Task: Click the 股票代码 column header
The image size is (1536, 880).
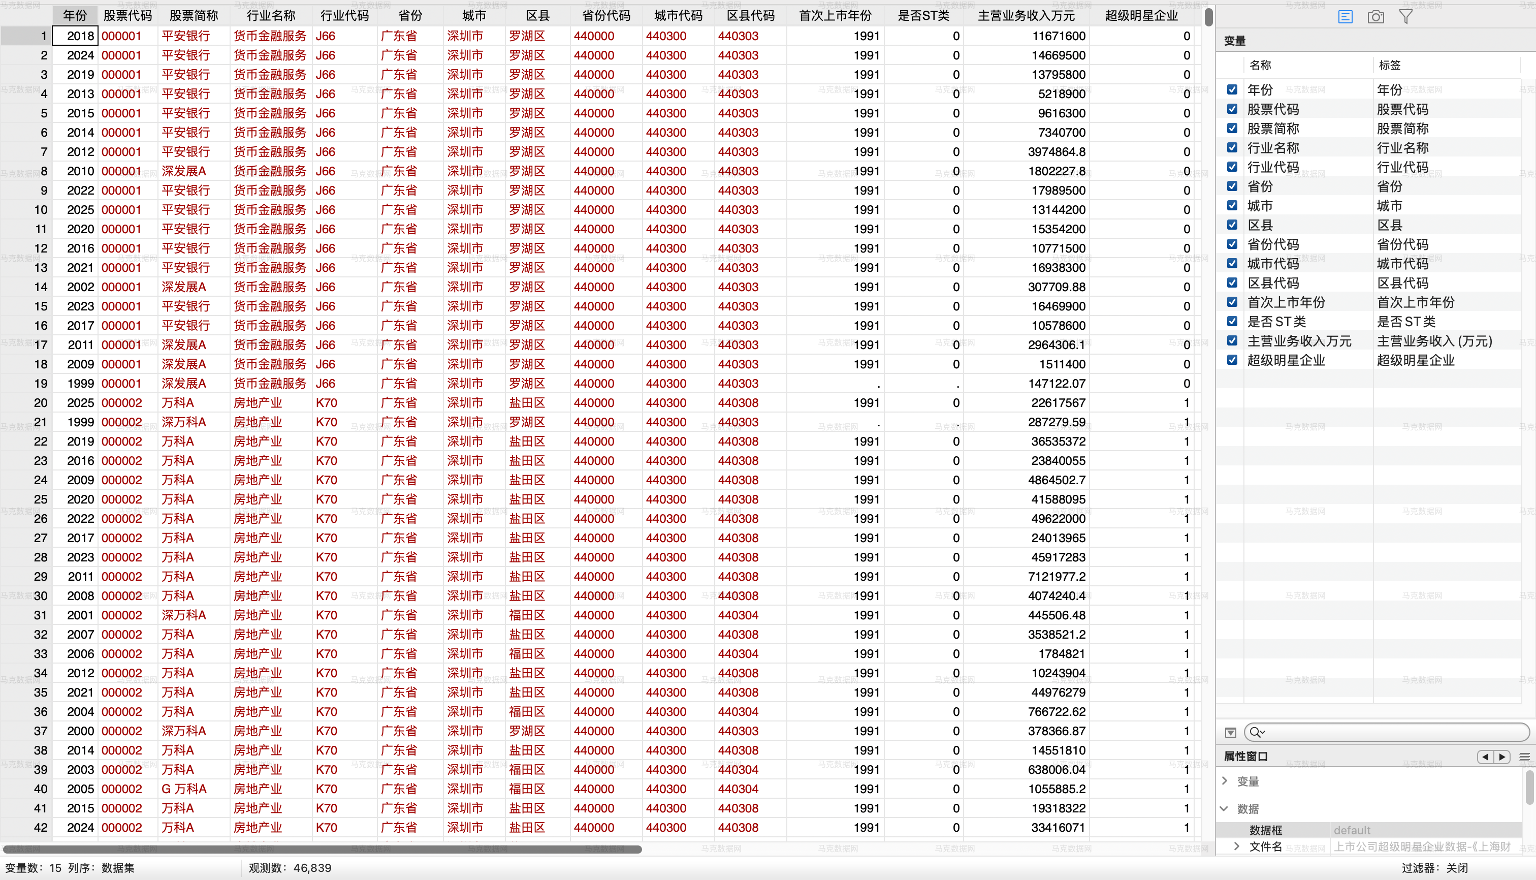Action: click(x=127, y=16)
